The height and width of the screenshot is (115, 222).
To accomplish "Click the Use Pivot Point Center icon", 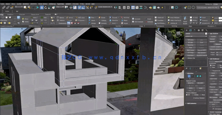I will click(66, 7).
